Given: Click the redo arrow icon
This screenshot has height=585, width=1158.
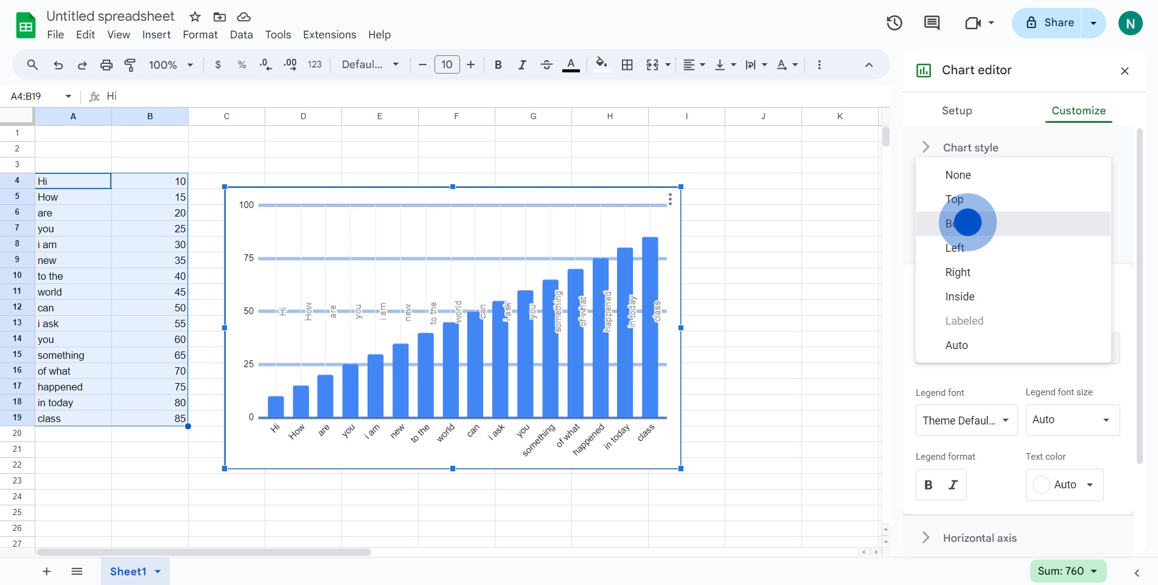Looking at the screenshot, I should [x=82, y=65].
